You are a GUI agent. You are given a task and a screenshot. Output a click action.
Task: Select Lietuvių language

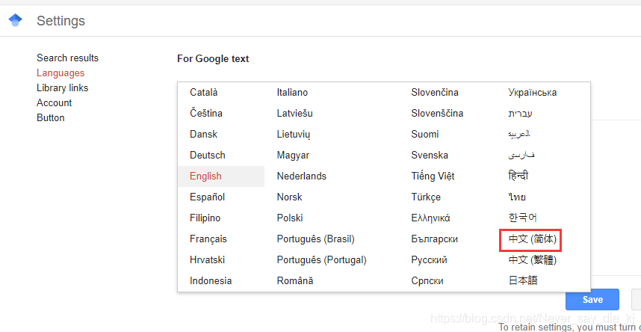coord(294,135)
